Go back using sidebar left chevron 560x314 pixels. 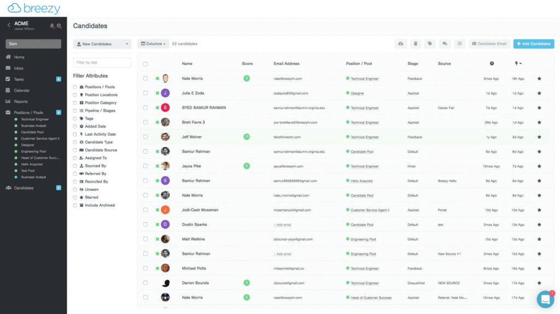click(9, 25)
